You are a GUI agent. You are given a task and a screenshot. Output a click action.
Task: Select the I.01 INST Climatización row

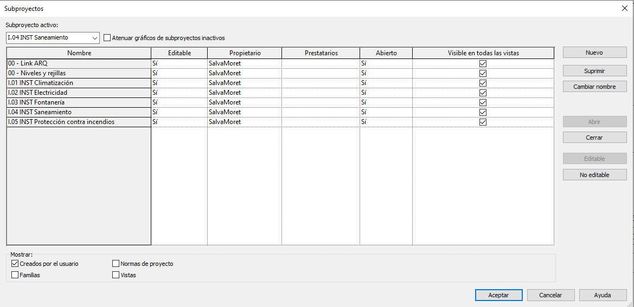pyautogui.click(x=79, y=83)
